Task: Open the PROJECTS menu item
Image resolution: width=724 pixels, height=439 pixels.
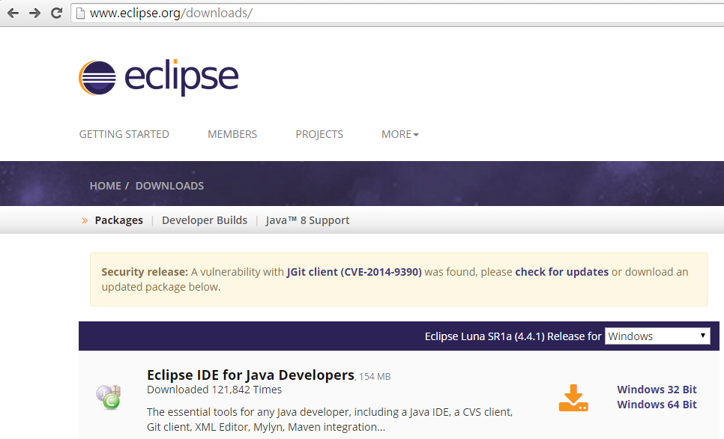Action: [x=319, y=134]
